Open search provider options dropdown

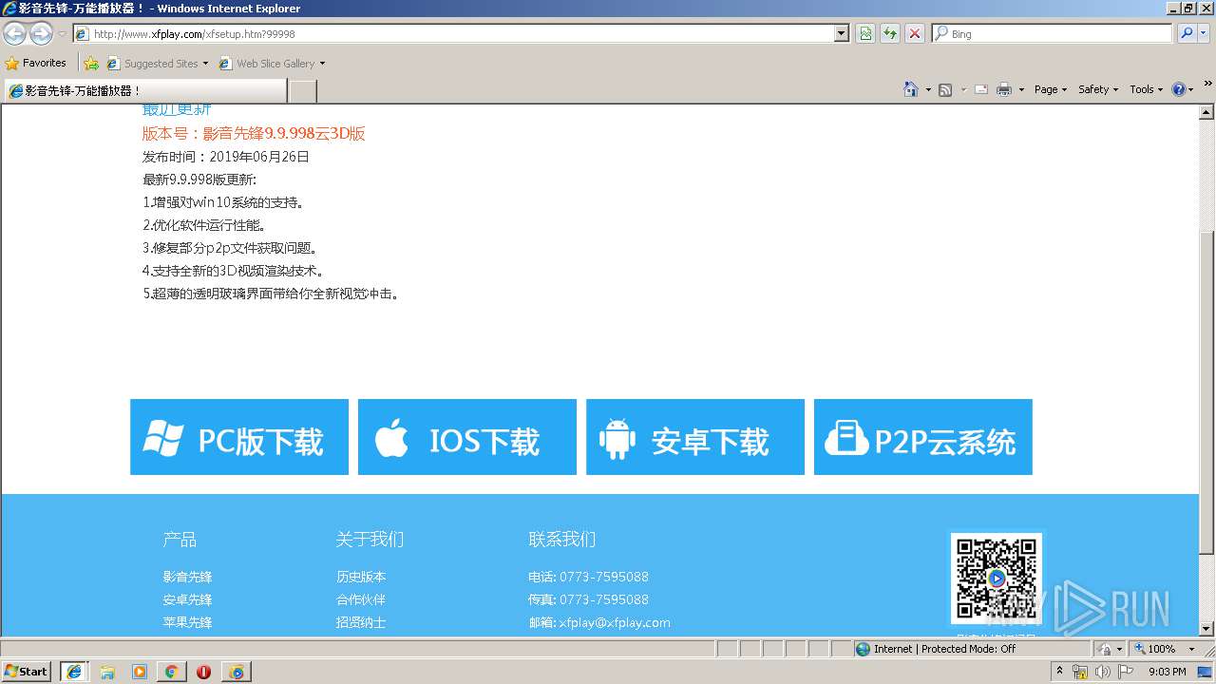point(1205,33)
